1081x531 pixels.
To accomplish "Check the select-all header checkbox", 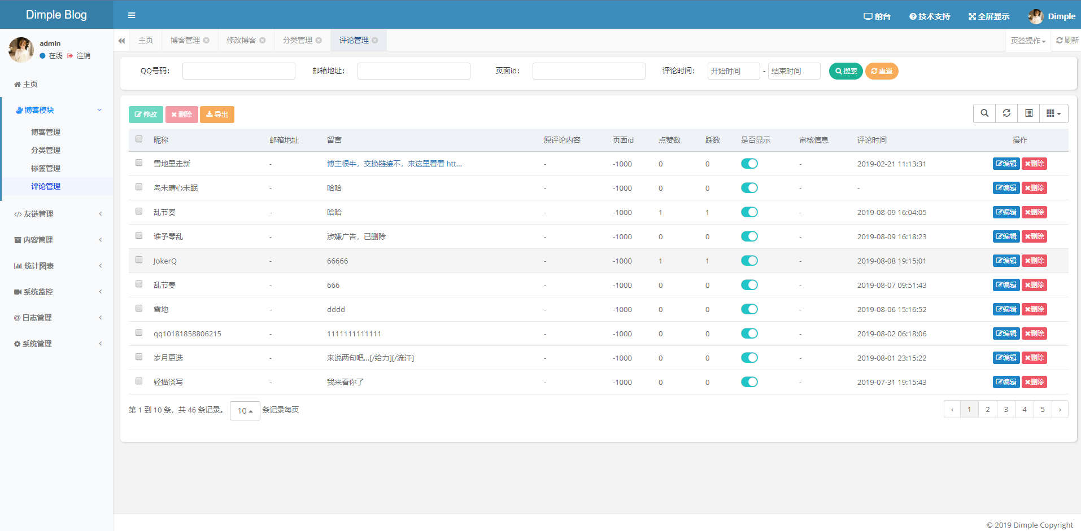I will (x=139, y=139).
